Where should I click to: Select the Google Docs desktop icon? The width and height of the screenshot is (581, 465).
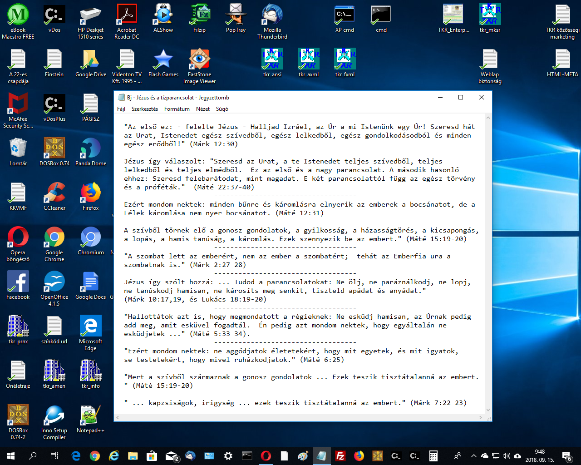pyautogui.click(x=91, y=286)
